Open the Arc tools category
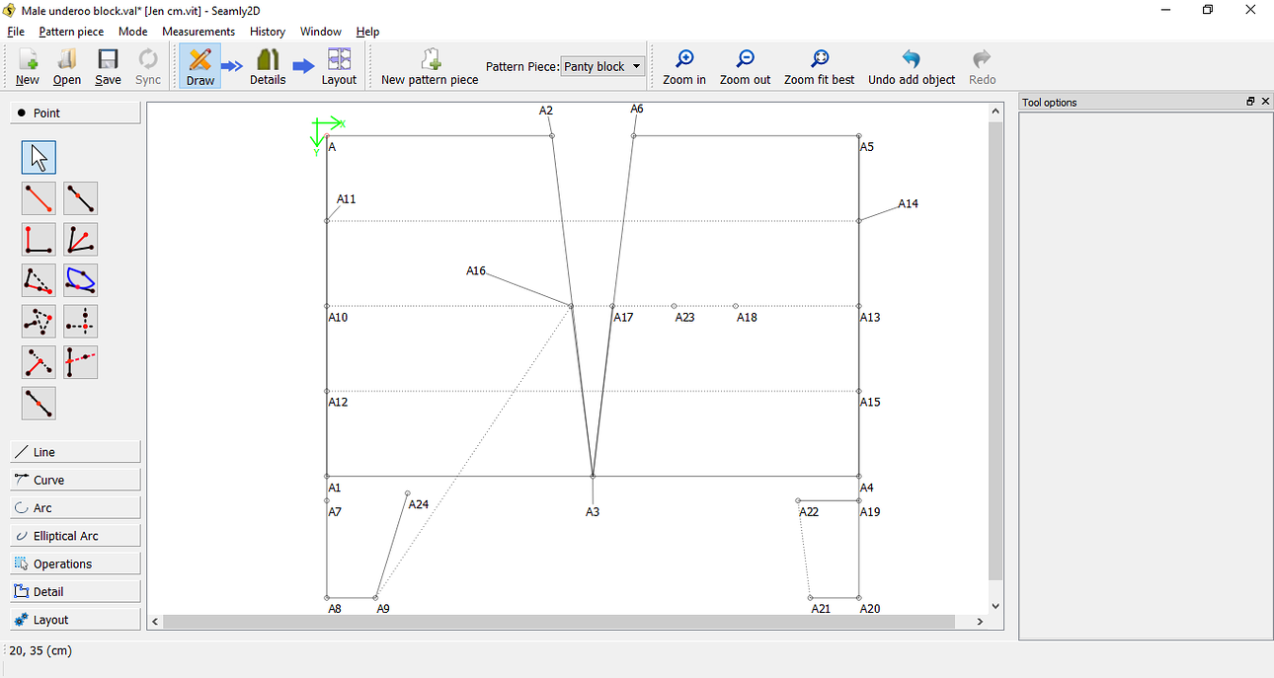 74,507
